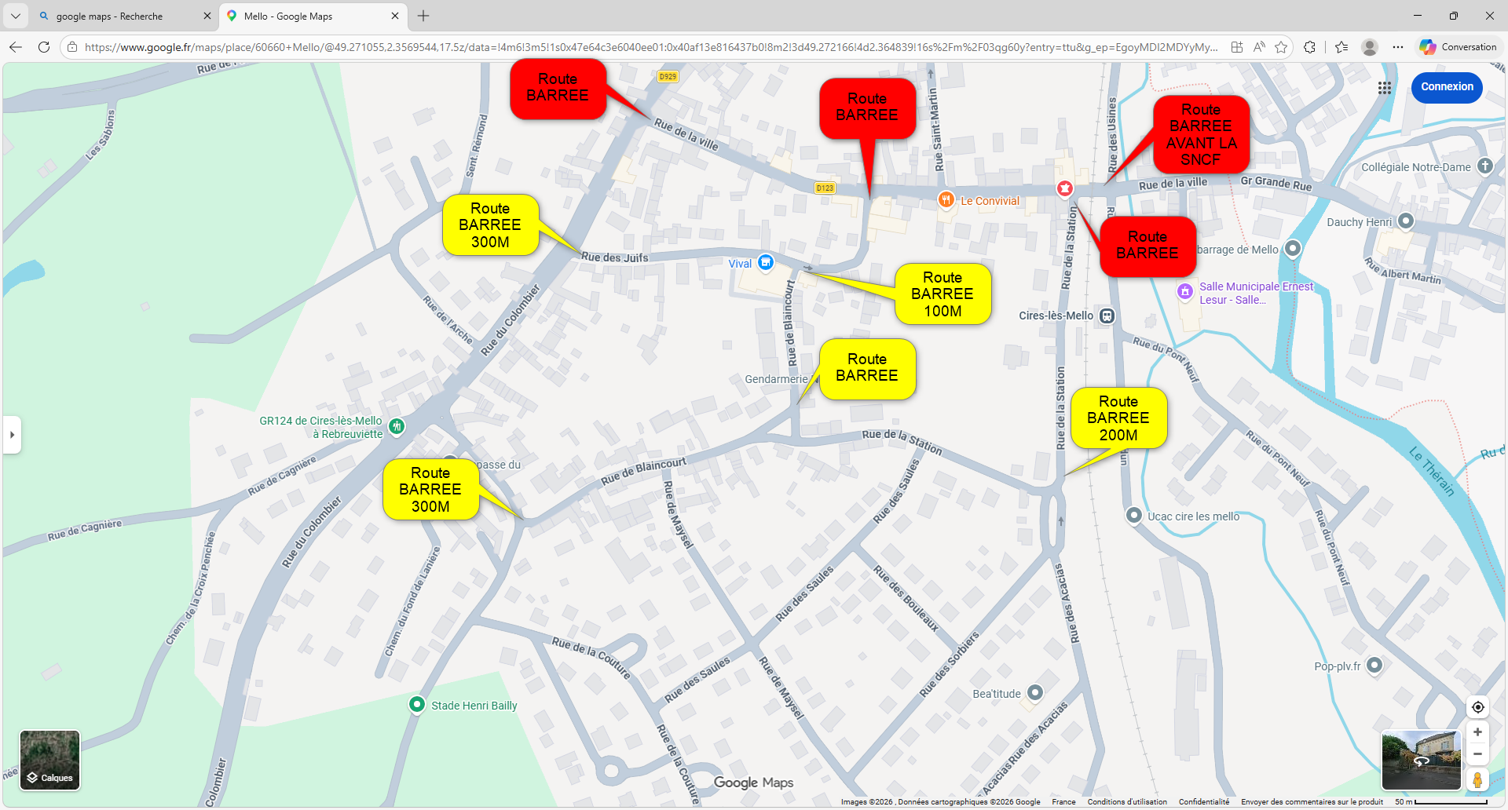The width and height of the screenshot is (1508, 810).
Task: Open the browser settings and more menu
Action: [1398, 47]
